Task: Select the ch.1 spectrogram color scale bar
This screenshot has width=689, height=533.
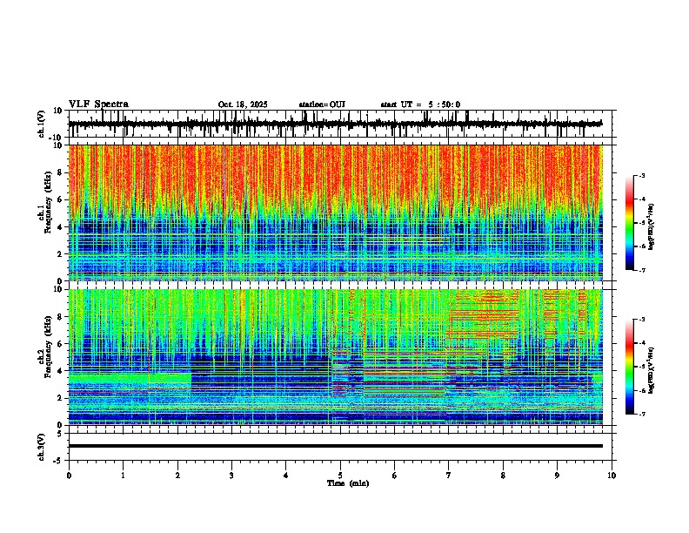Action: pyautogui.click(x=630, y=223)
